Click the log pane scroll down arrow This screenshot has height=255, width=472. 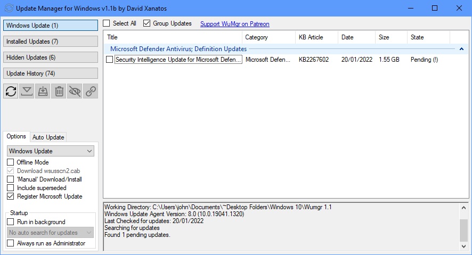pos(463,246)
